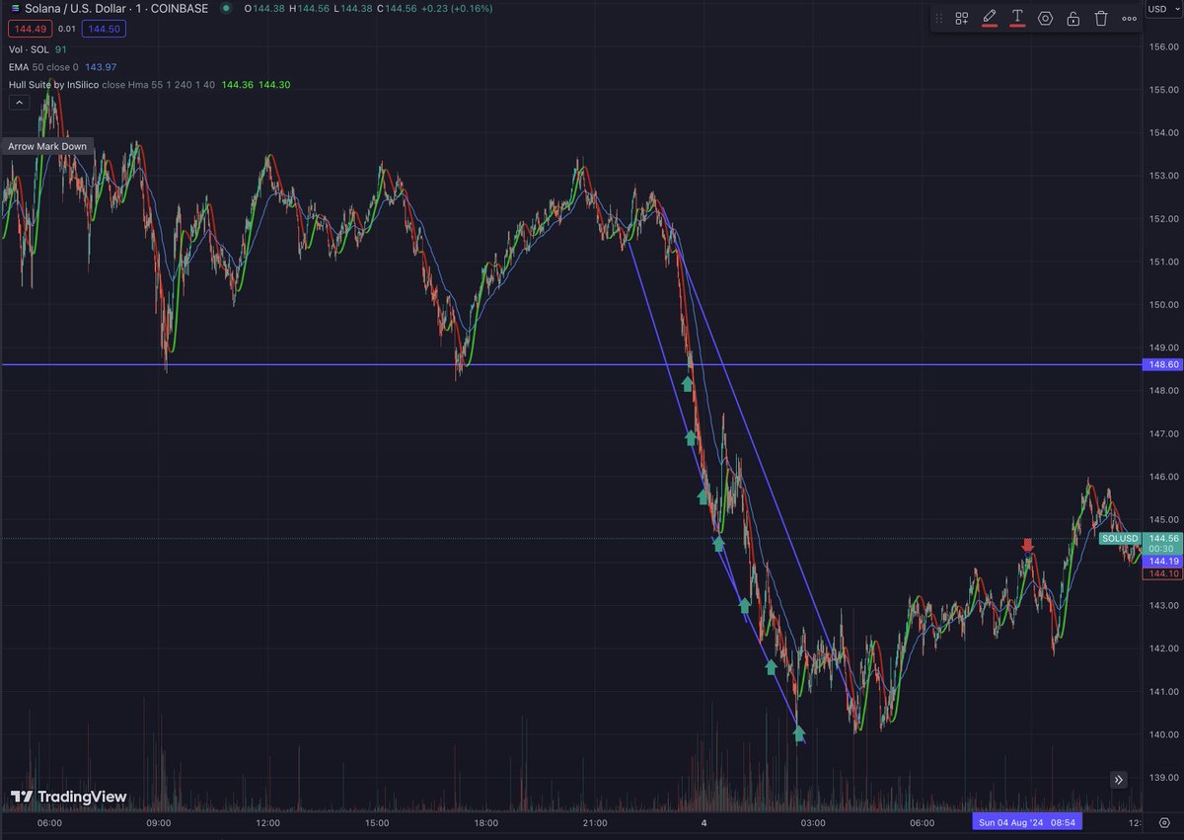Click the EMA value 143.97
Viewport: 1184px width, 840px height.
[x=102, y=67]
